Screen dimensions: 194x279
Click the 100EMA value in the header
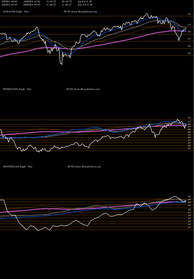click(31, 2)
